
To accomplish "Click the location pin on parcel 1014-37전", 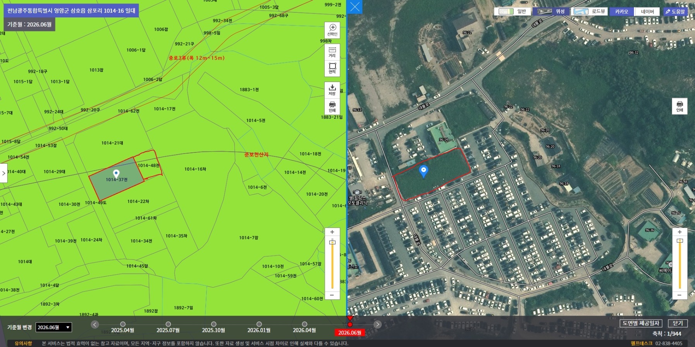I will coord(116,174).
